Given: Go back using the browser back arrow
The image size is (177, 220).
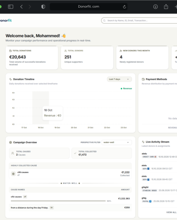Looking at the screenshot, I should (x=21, y=7).
